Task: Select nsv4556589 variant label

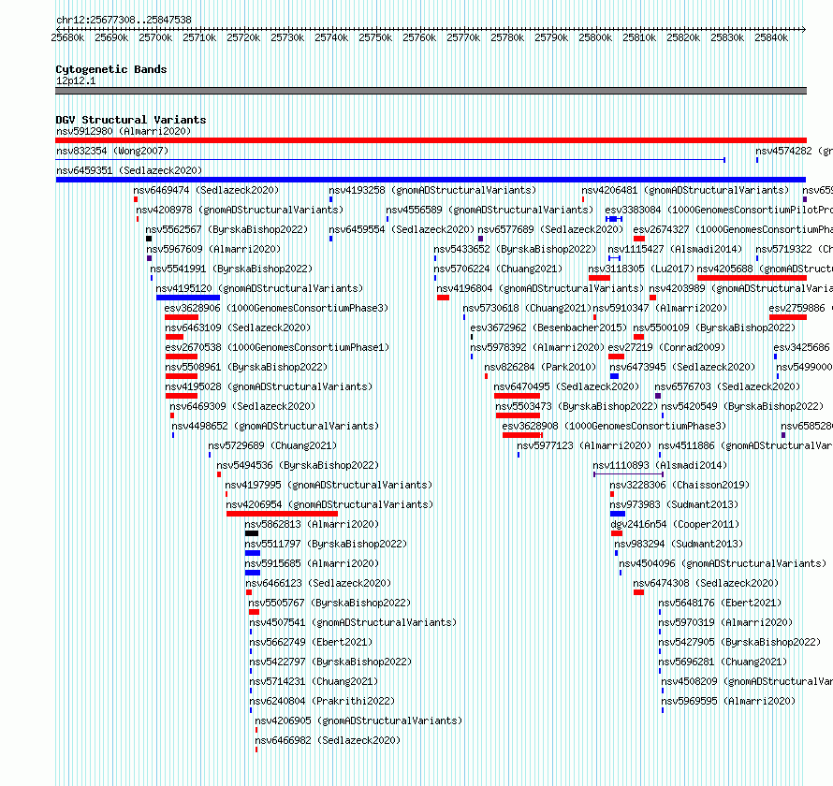Action: coord(490,210)
